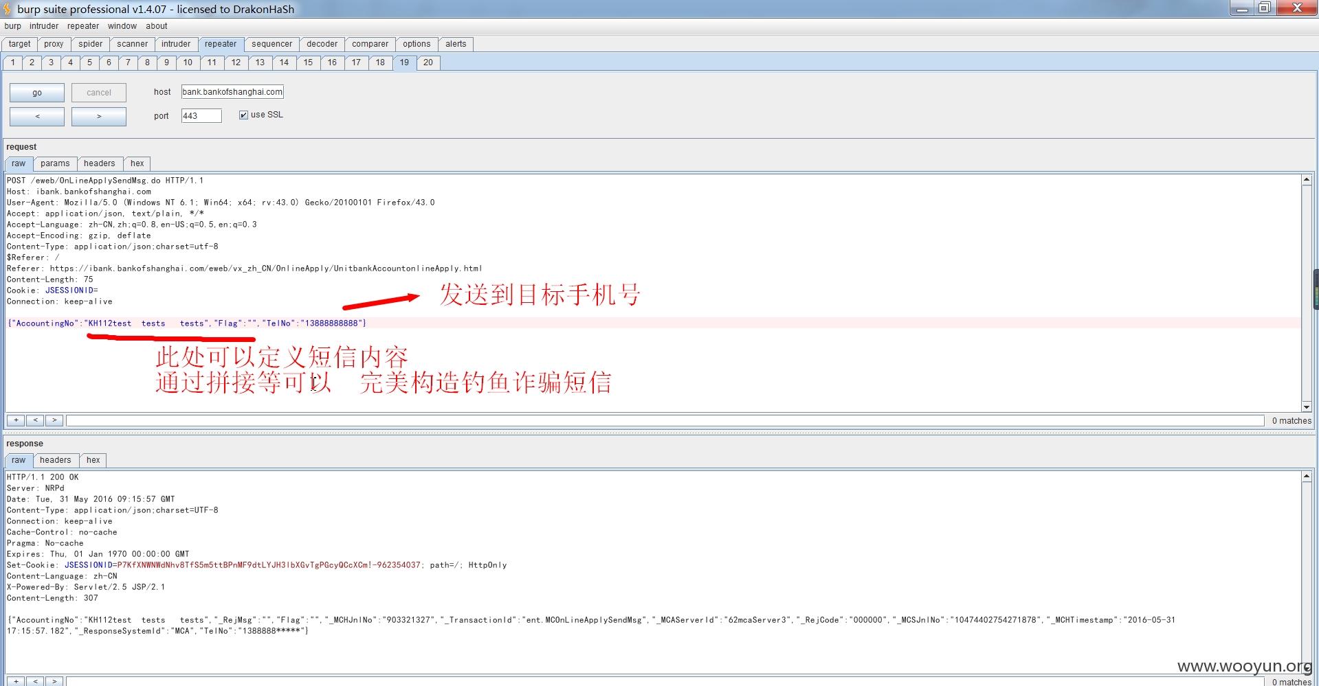1319x686 pixels.
Task: Click response pane scroll up arrow
Action: click(1306, 477)
